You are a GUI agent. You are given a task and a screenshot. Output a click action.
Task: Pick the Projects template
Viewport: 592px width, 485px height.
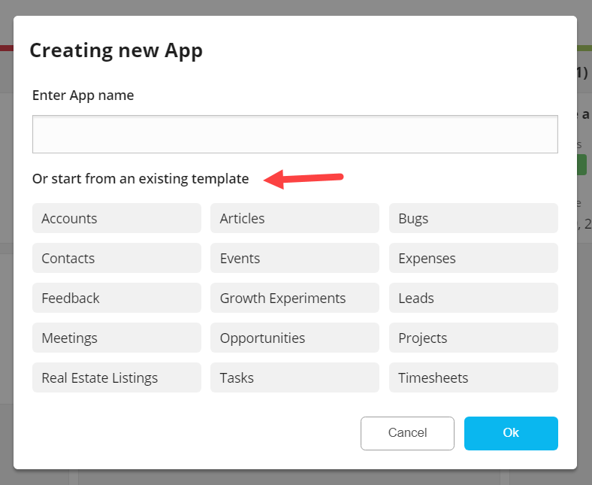pyautogui.click(x=473, y=338)
